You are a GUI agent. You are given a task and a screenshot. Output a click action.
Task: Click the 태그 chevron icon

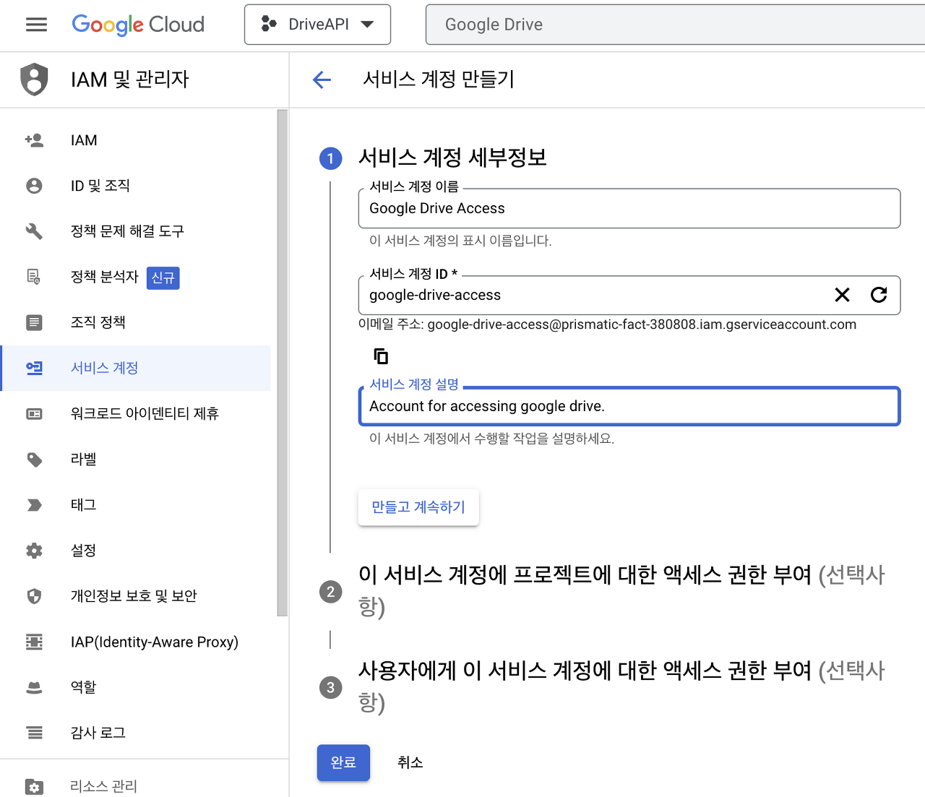(x=34, y=505)
